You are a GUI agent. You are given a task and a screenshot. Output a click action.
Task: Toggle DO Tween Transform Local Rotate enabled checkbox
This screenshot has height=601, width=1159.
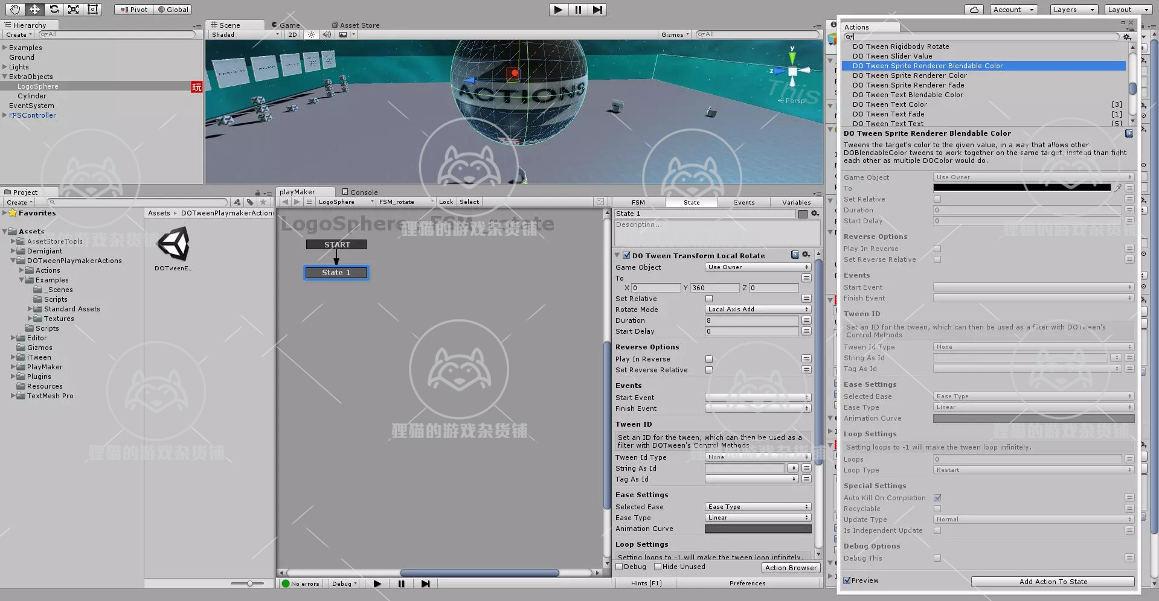626,255
